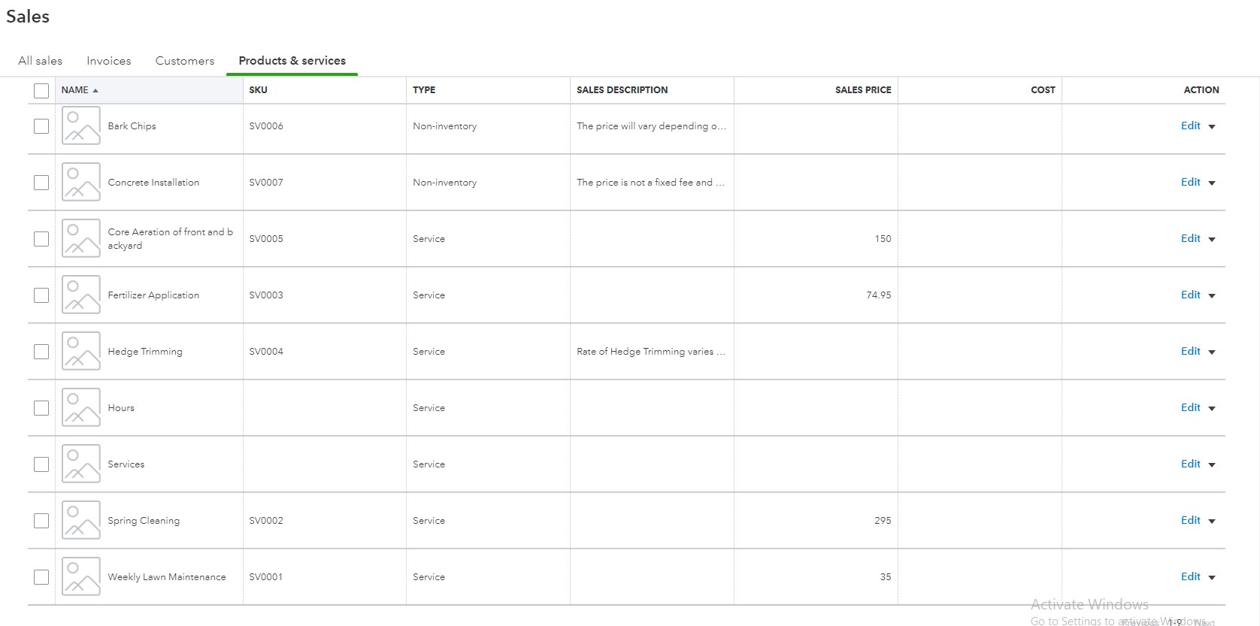Image resolution: width=1260 pixels, height=626 pixels.
Task: Click the Bark Chips image placeholder icon
Action: 80,126
